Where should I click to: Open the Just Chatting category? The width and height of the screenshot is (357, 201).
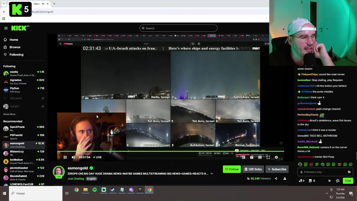click(x=76, y=179)
